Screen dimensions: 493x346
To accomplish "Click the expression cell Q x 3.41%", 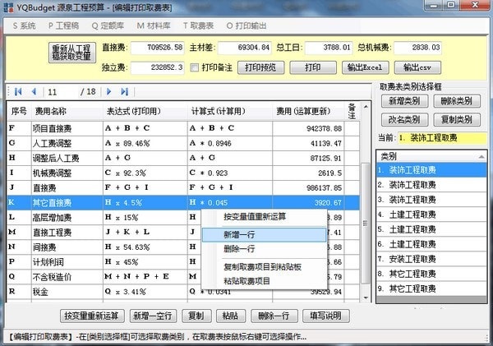I will 145,292.
